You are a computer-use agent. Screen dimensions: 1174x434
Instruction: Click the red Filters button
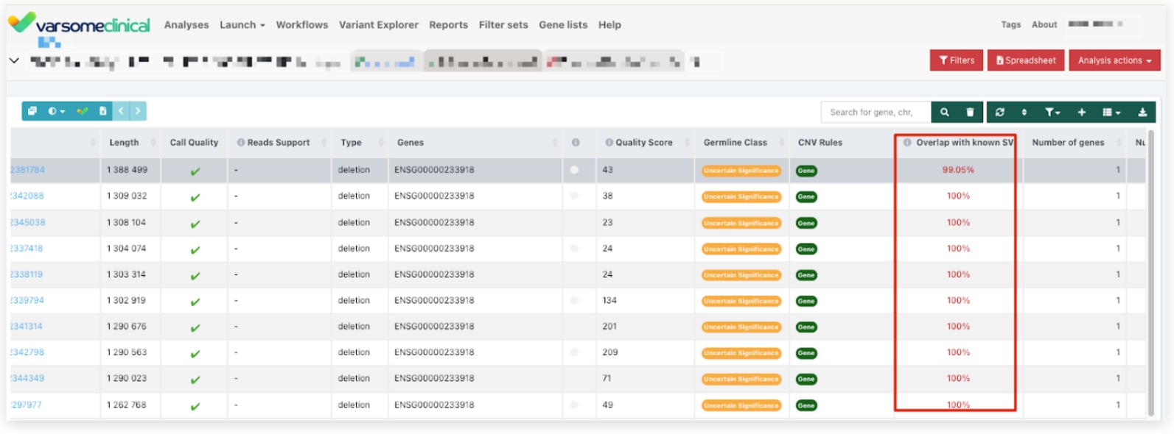point(956,60)
